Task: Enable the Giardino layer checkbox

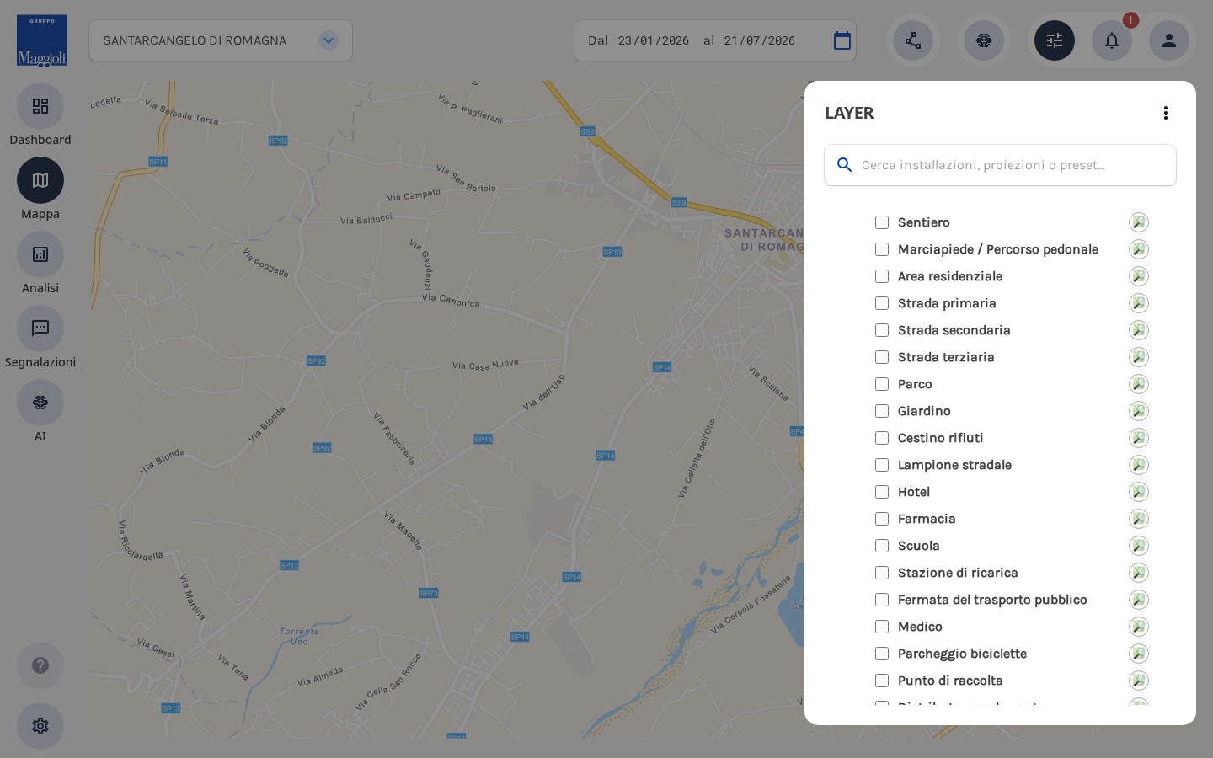Action: click(882, 411)
